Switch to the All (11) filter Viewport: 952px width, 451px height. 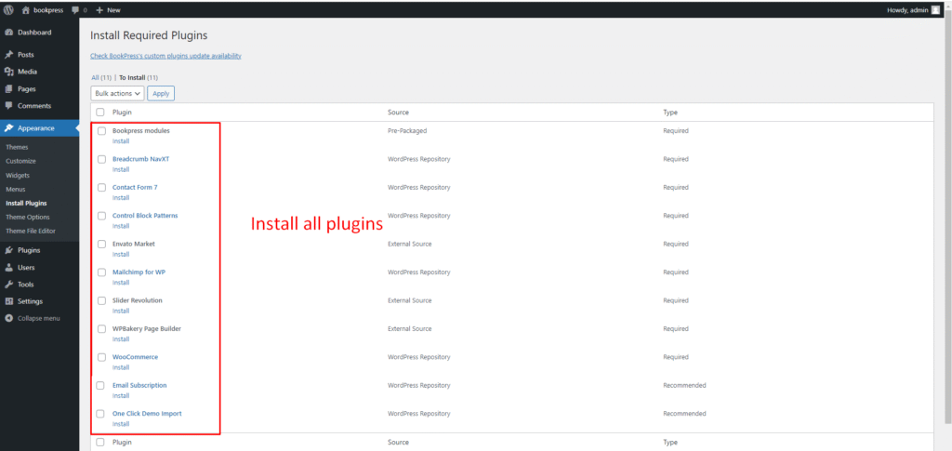pyautogui.click(x=101, y=78)
